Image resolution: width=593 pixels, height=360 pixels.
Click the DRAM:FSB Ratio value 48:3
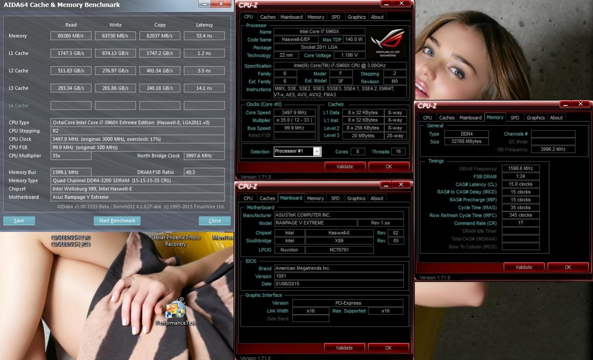click(x=204, y=172)
